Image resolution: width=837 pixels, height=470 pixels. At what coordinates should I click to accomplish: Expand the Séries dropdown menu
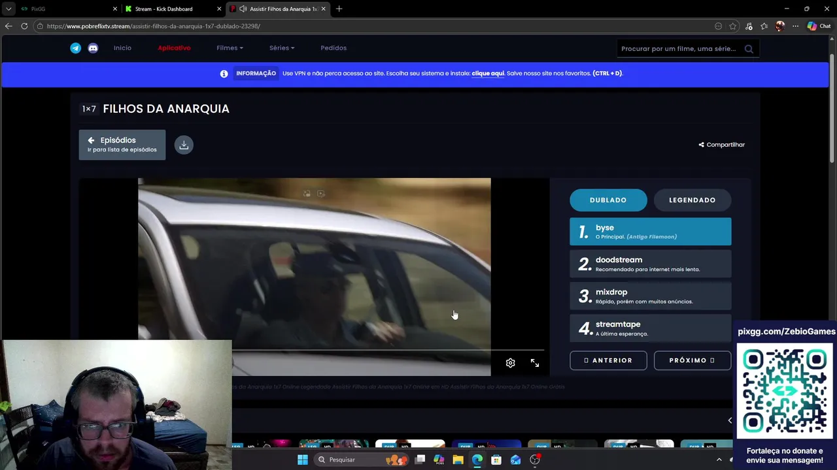pyautogui.click(x=282, y=48)
